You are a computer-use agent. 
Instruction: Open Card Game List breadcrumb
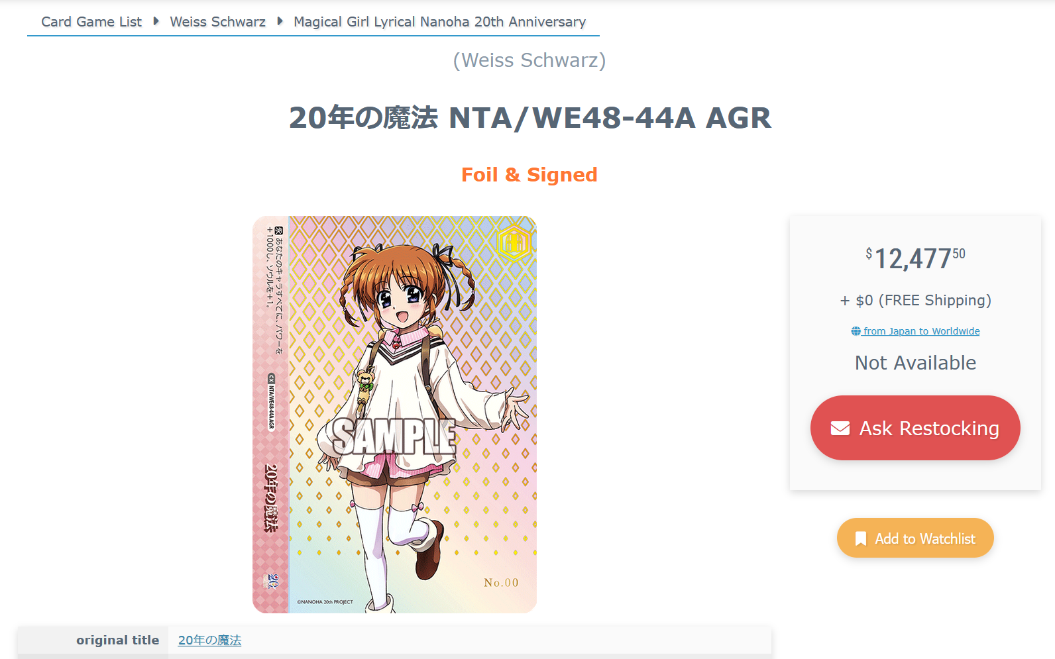pos(91,22)
